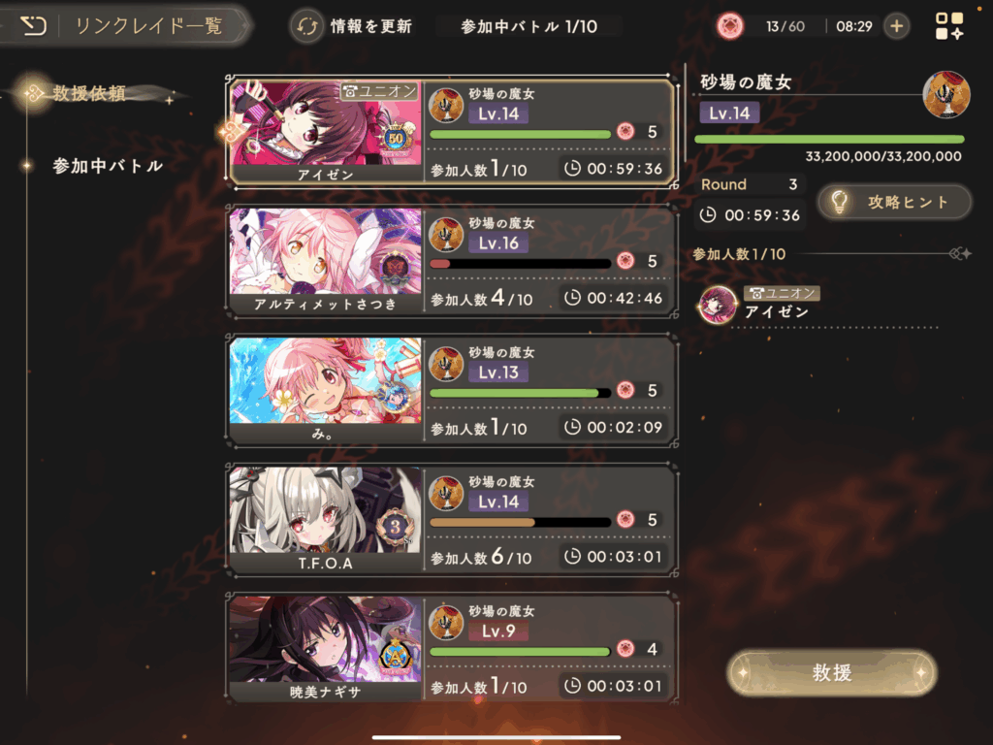Screen dimensions: 993x745
Task: Open the grid menu icon at top right
Action: click(x=949, y=26)
